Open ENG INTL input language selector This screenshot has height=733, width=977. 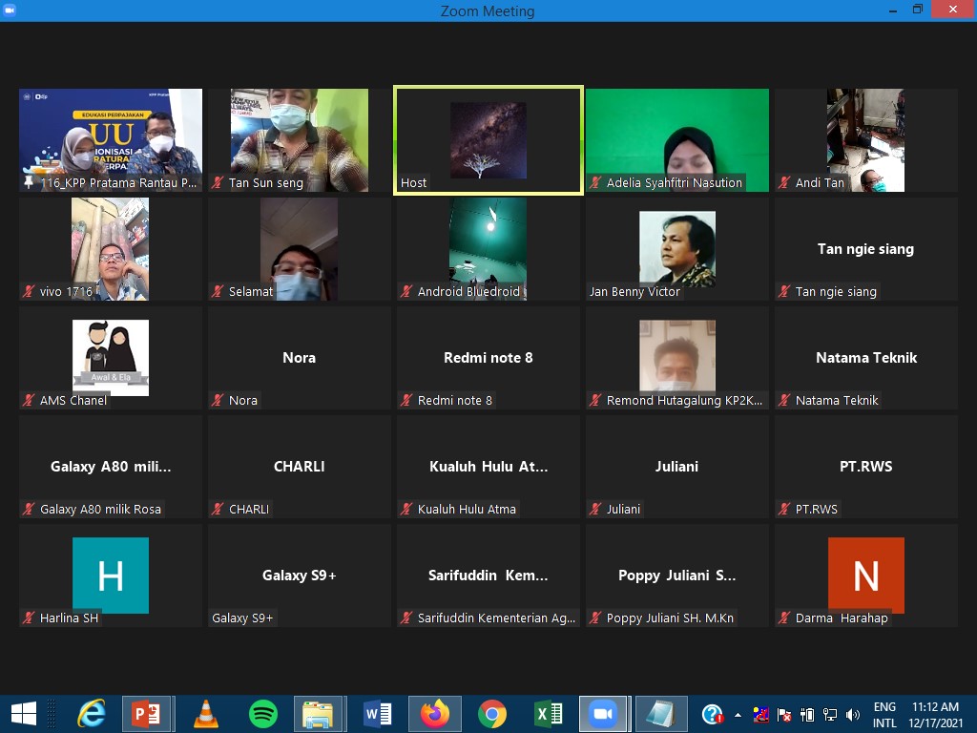click(x=884, y=715)
